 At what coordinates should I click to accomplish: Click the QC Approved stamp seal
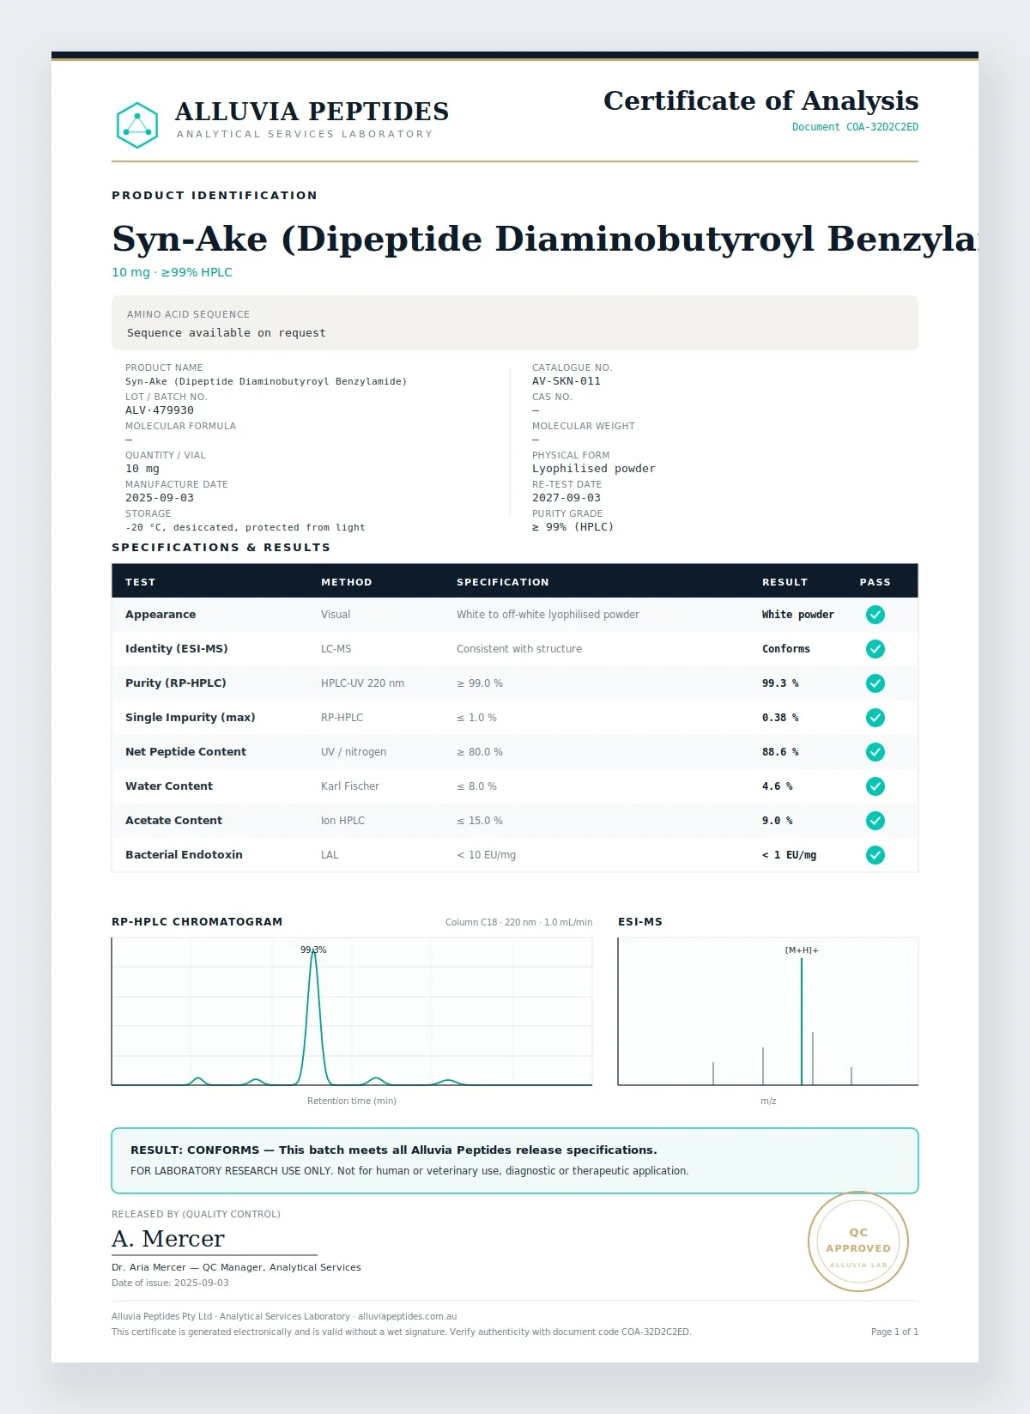click(858, 1241)
